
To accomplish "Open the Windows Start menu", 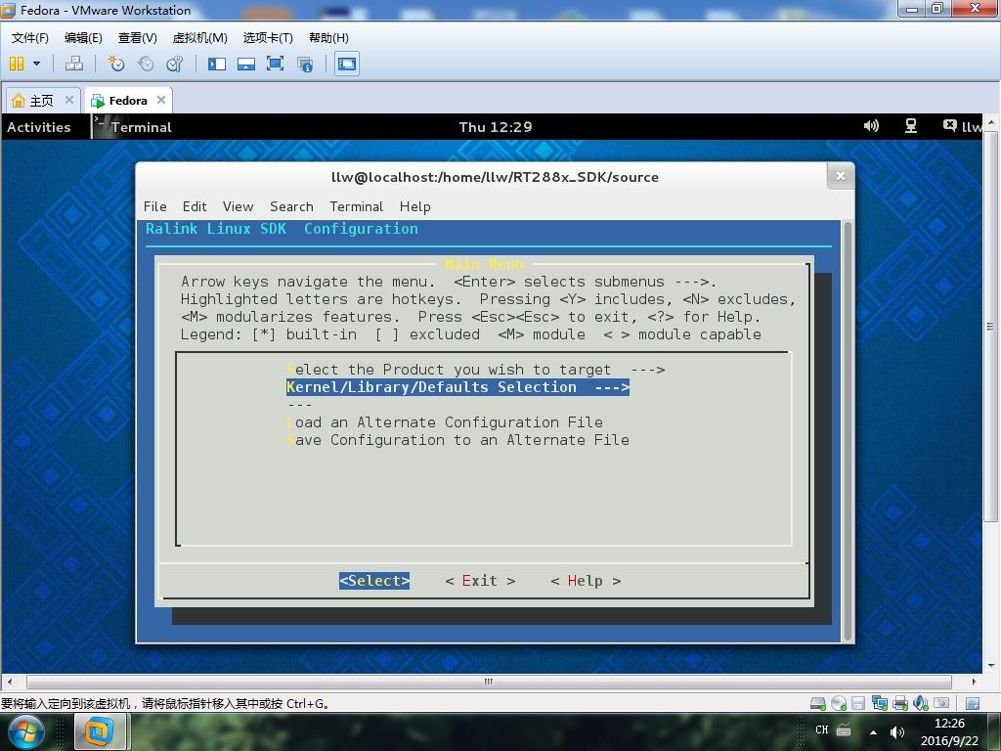I will [26, 731].
